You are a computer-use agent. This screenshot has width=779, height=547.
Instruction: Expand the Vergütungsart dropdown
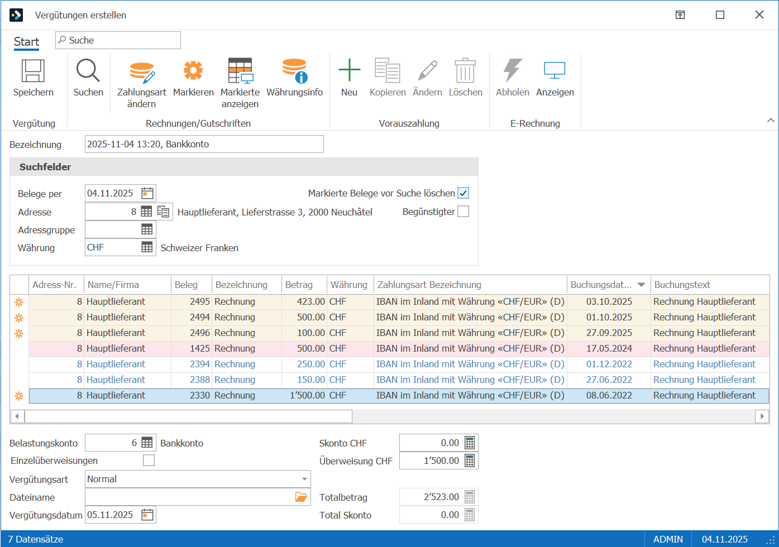[304, 479]
